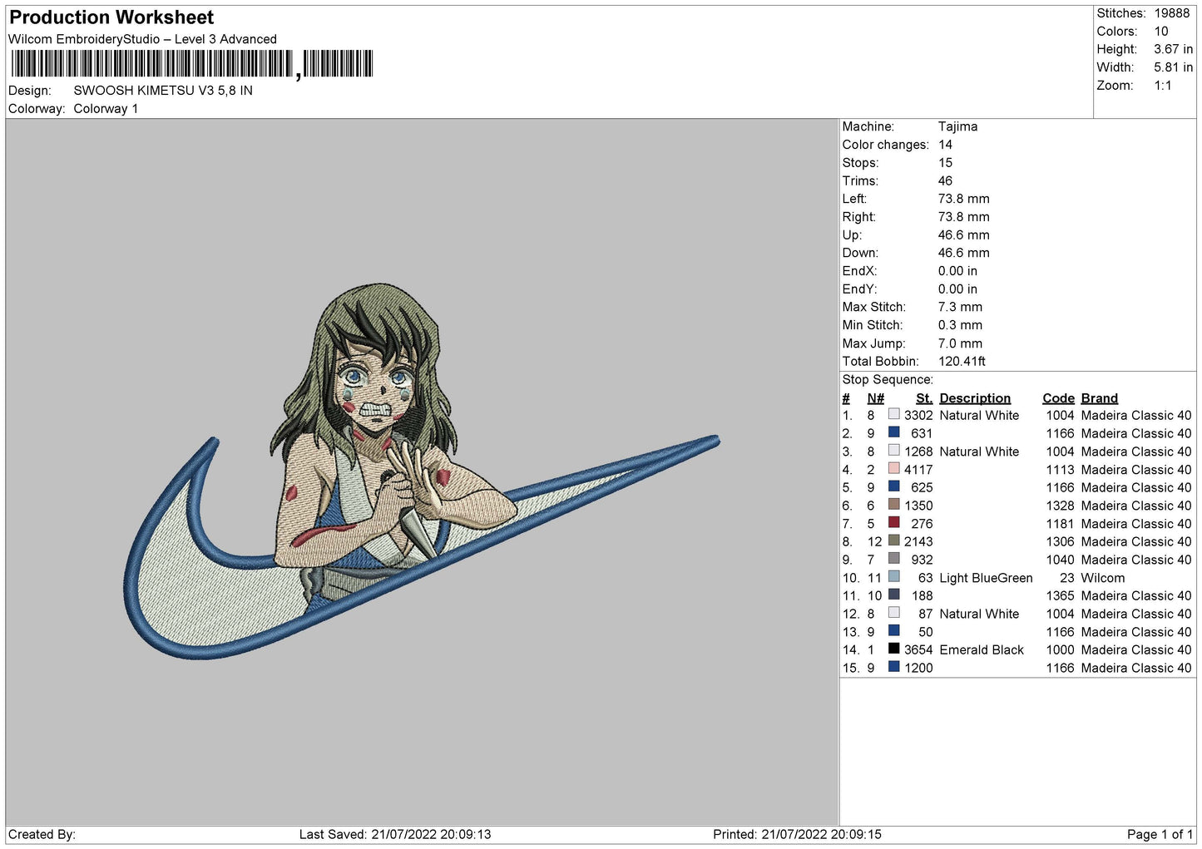Pick the light blue-green swatch in stop row 10

click(893, 576)
